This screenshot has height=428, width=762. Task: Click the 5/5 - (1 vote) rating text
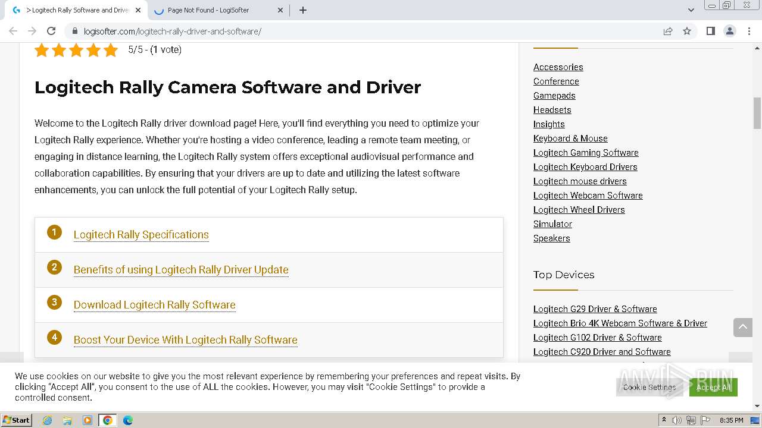point(155,50)
